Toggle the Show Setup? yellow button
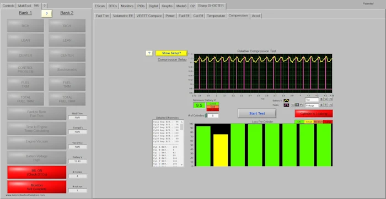Image resolution: width=386 pixels, height=199 pixels. [x=171, y=53]
